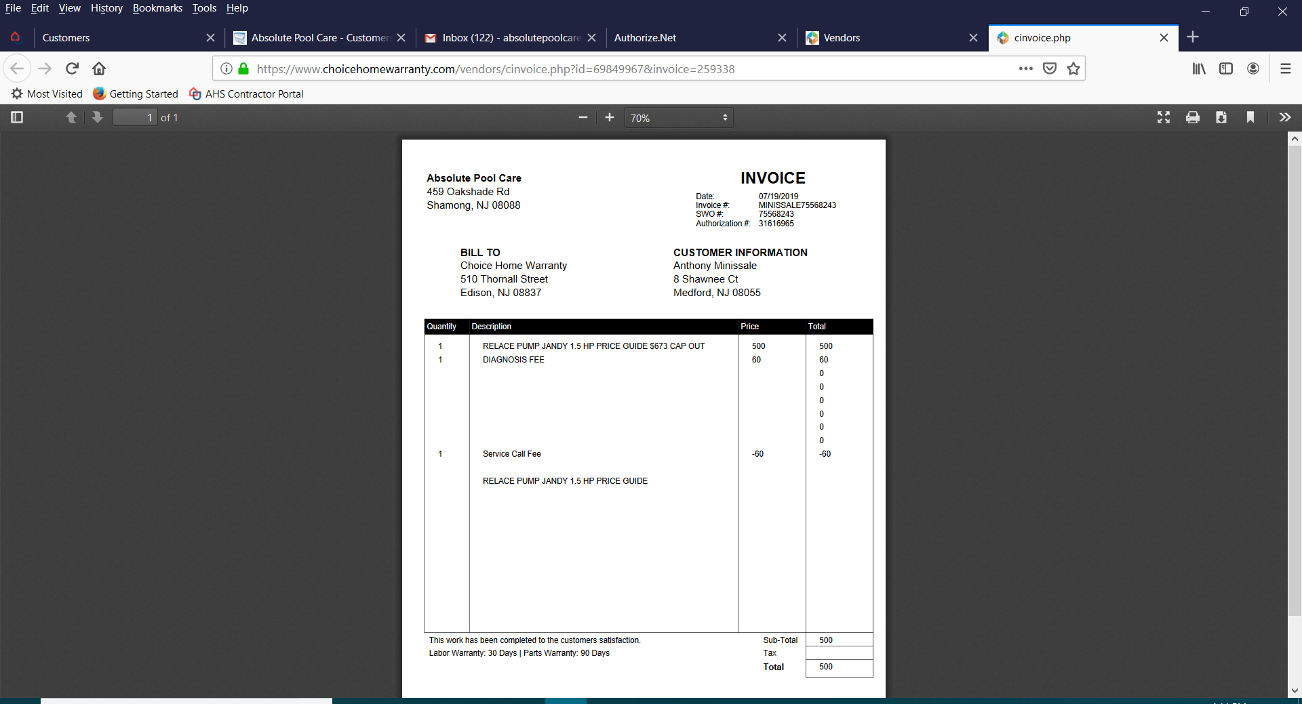Click the authorization number 31616965

pyautogui.click(x=776, y=224)
